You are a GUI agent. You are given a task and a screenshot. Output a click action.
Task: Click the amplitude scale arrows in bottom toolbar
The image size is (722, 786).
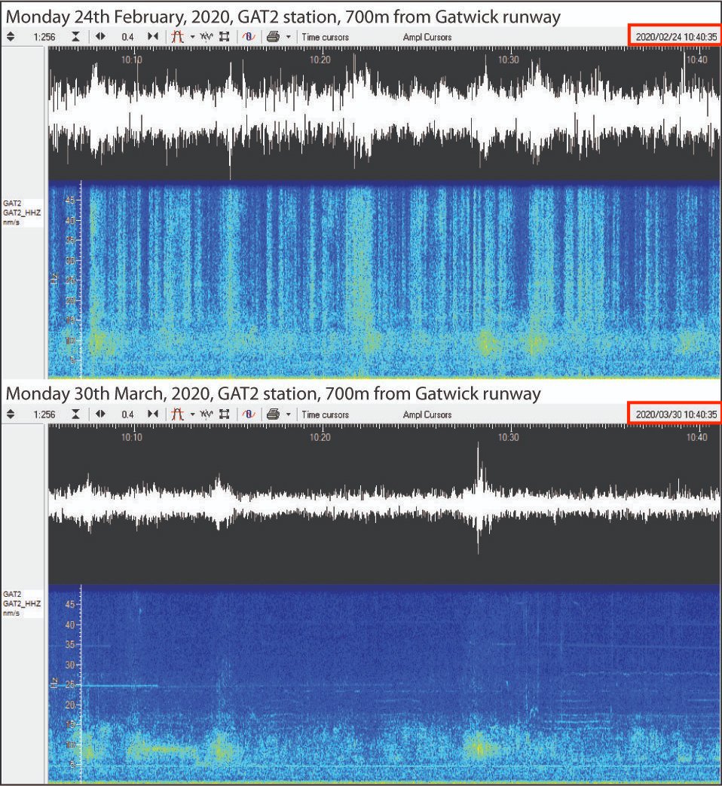pyautogui.click(x=11, y=414)
